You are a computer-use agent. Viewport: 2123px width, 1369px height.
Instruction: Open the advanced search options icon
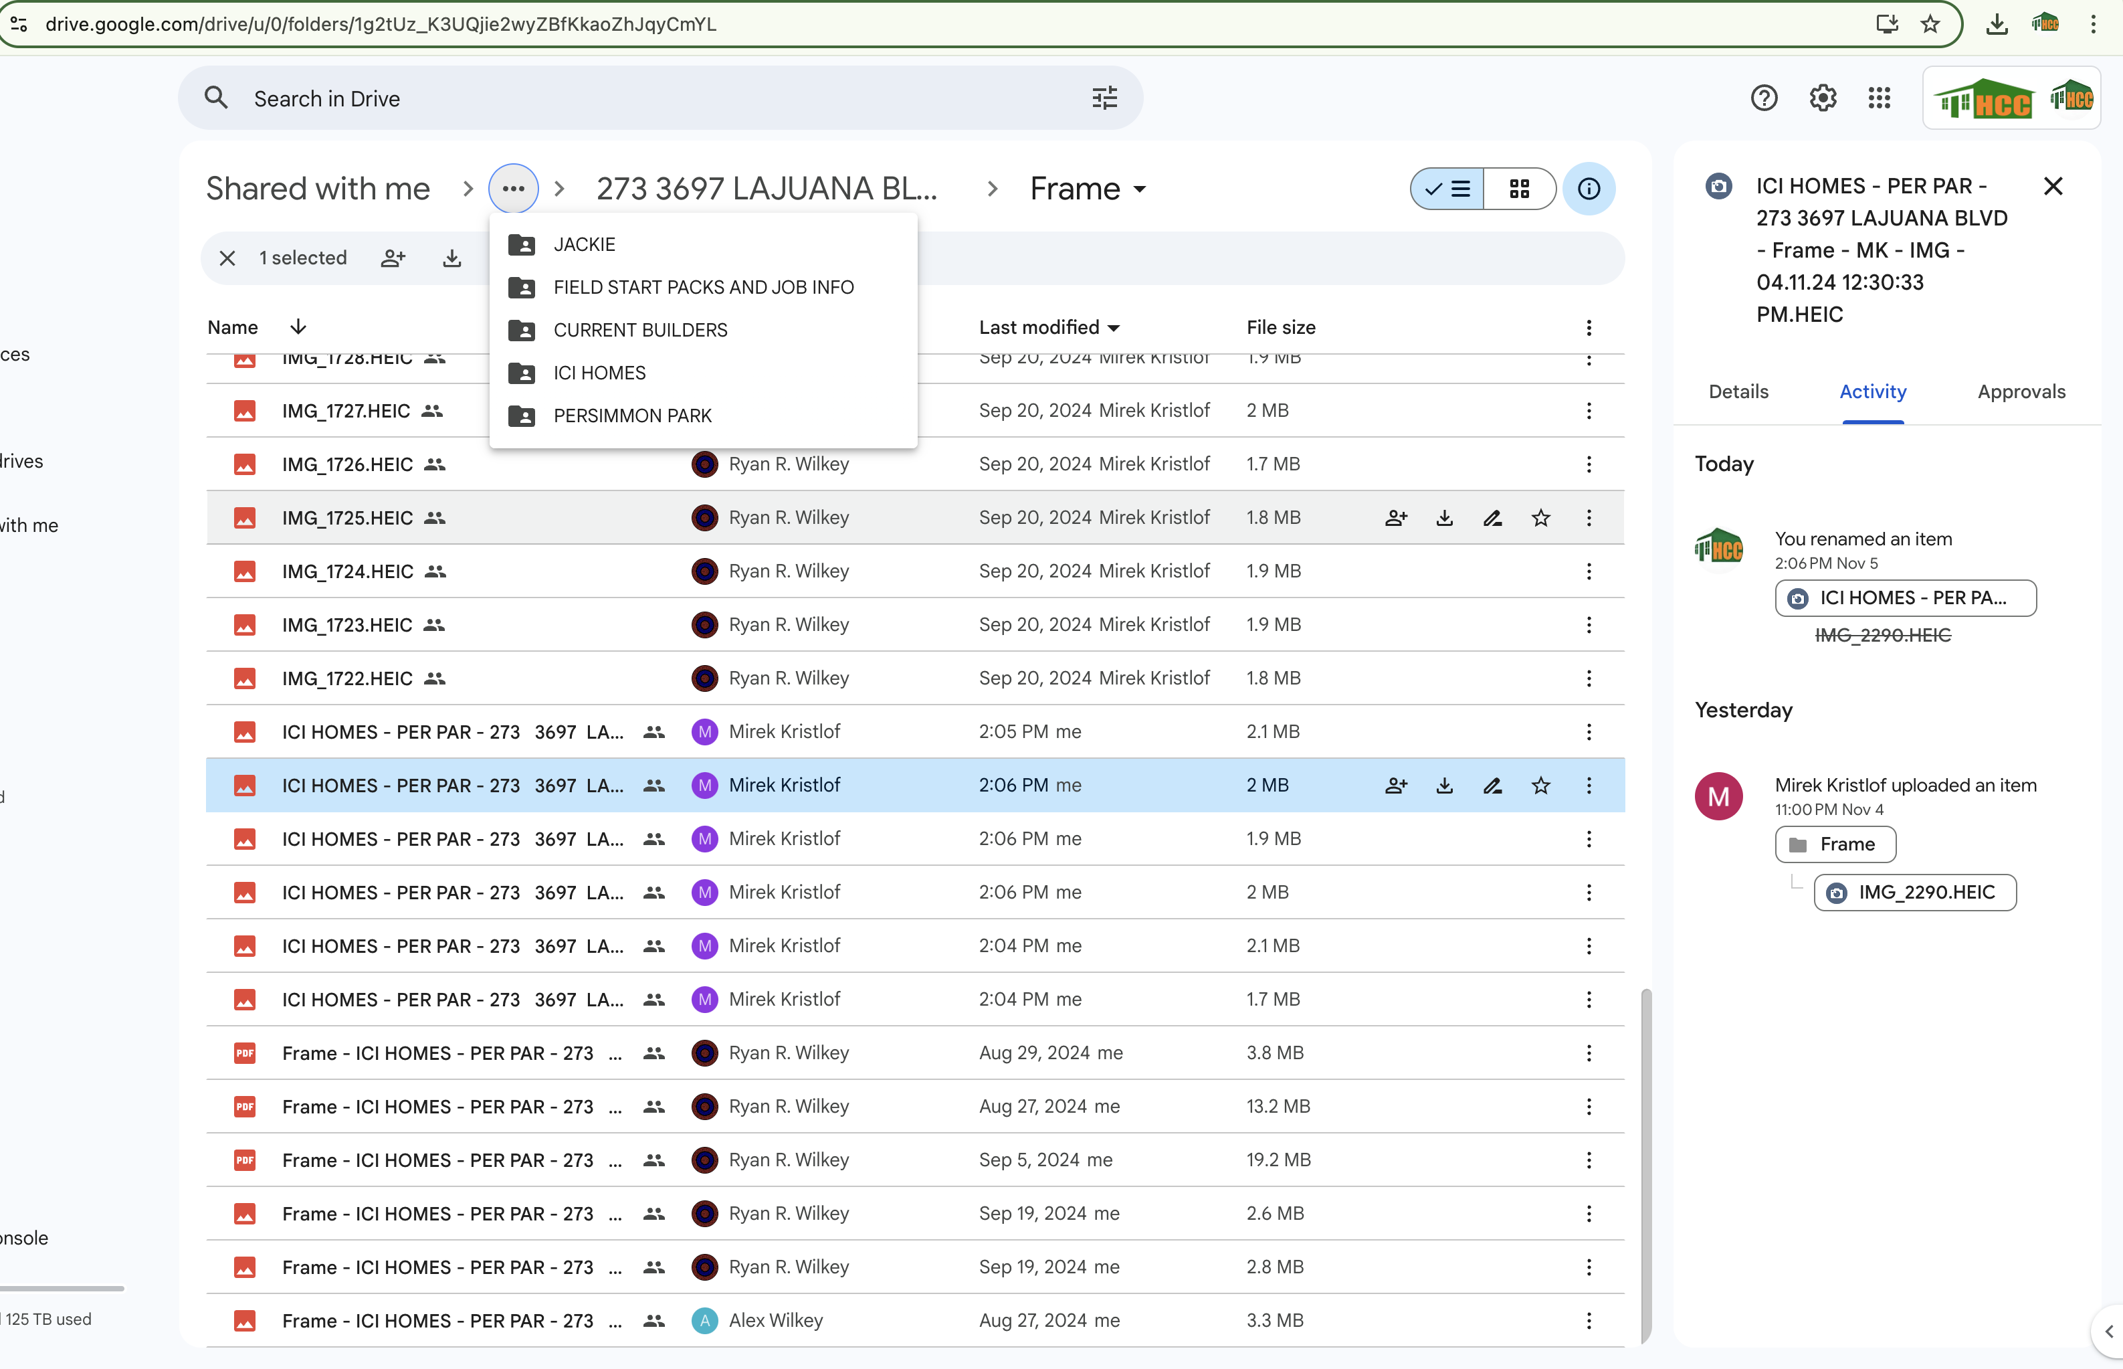(1104, 98)
